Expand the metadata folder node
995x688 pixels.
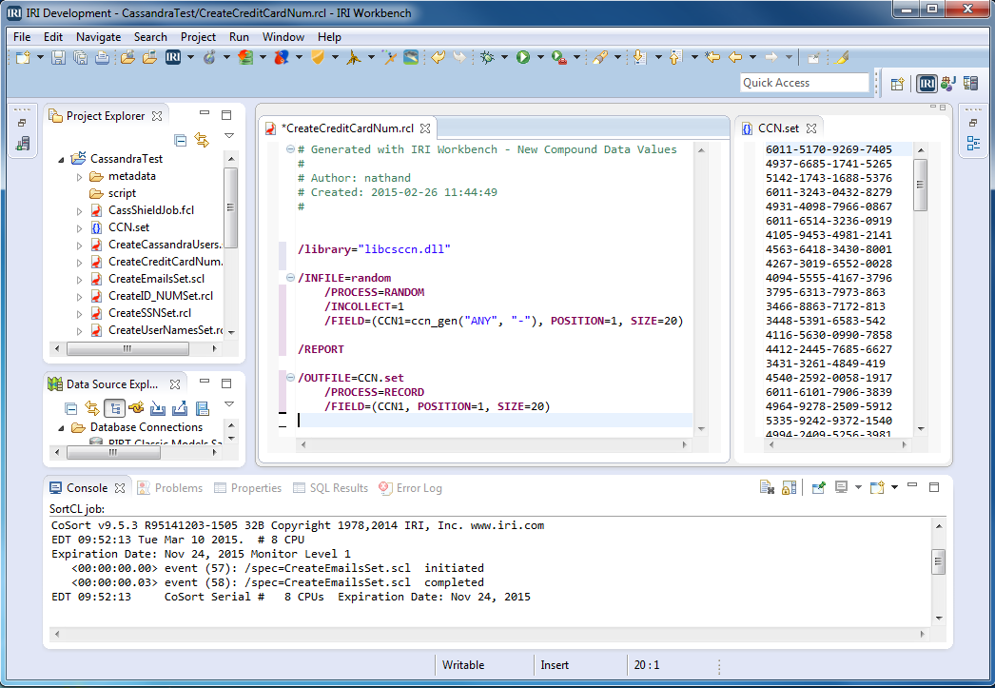(x=79, y=176)
